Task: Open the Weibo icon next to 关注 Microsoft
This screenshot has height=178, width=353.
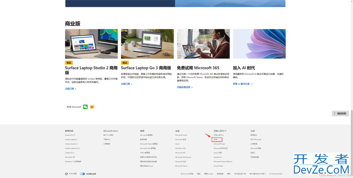Action: point(92,107)
